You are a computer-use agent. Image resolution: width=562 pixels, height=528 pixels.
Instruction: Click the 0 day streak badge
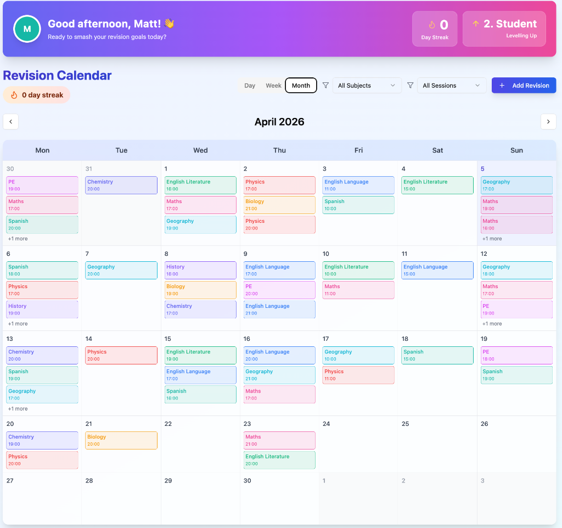(x=37, y=95)
